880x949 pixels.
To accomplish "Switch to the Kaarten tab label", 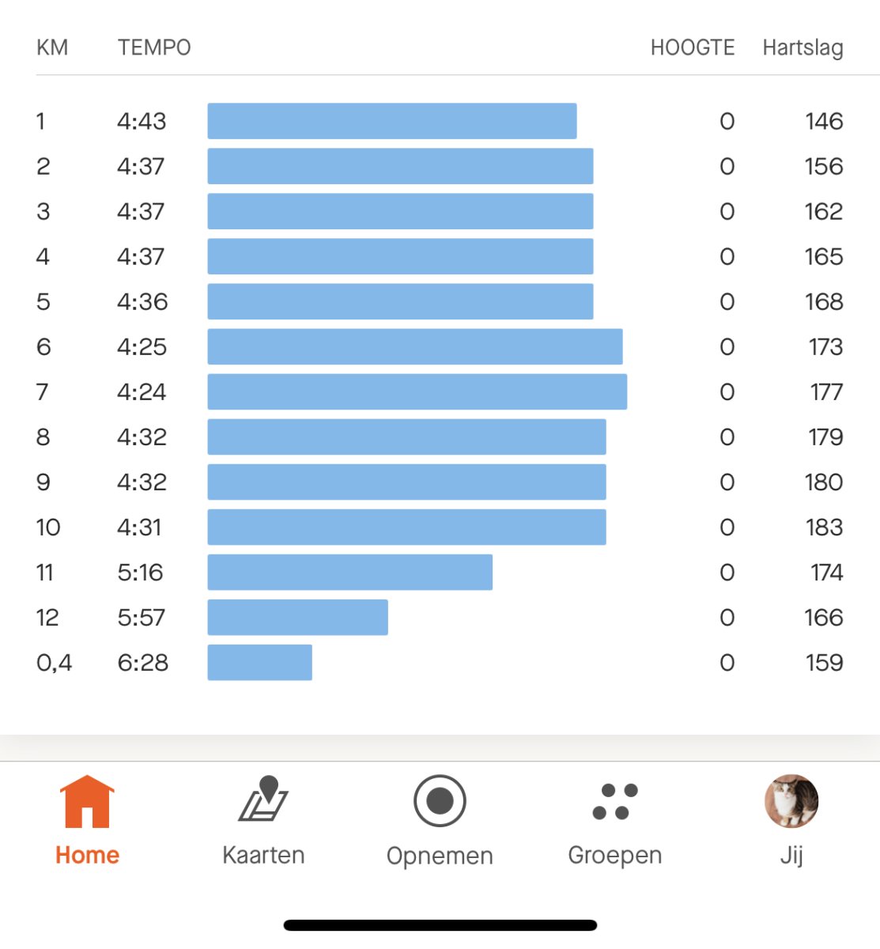I will click(263, 855).
